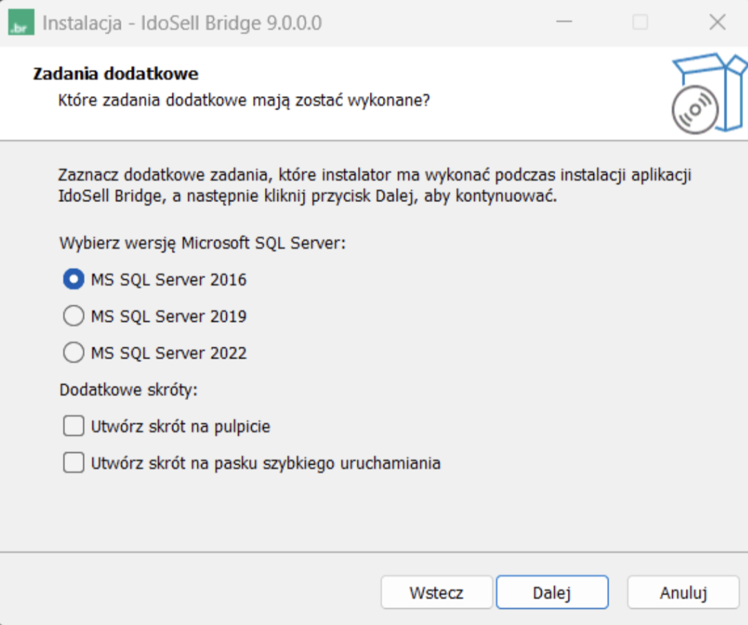The height and width of the screenshot is (625, 748).
Task: Choose the MS SQL Server 2019 option
Action: tap(73, 316)
